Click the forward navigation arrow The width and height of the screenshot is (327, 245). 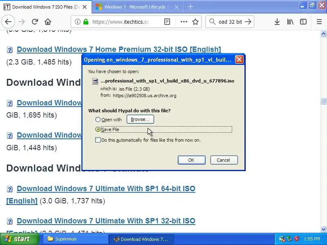[x=22, y=22]
